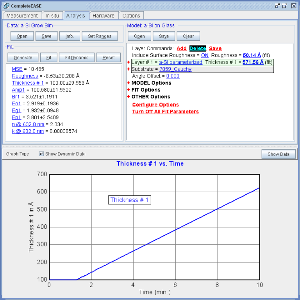
Task: Expand the OTHER Options section
Action: [129, 97]
